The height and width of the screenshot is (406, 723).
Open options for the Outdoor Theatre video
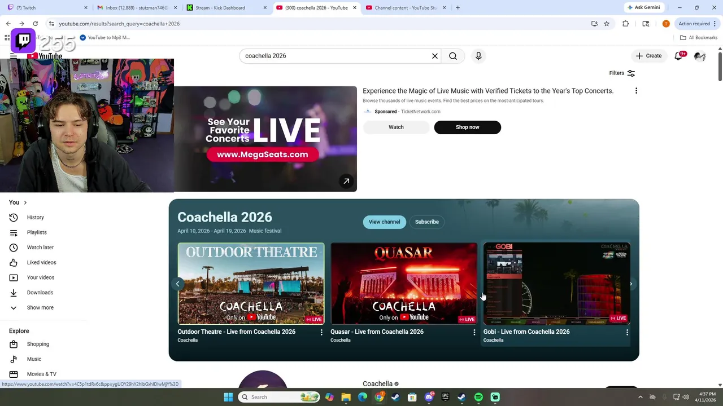[x=321, y=333]
